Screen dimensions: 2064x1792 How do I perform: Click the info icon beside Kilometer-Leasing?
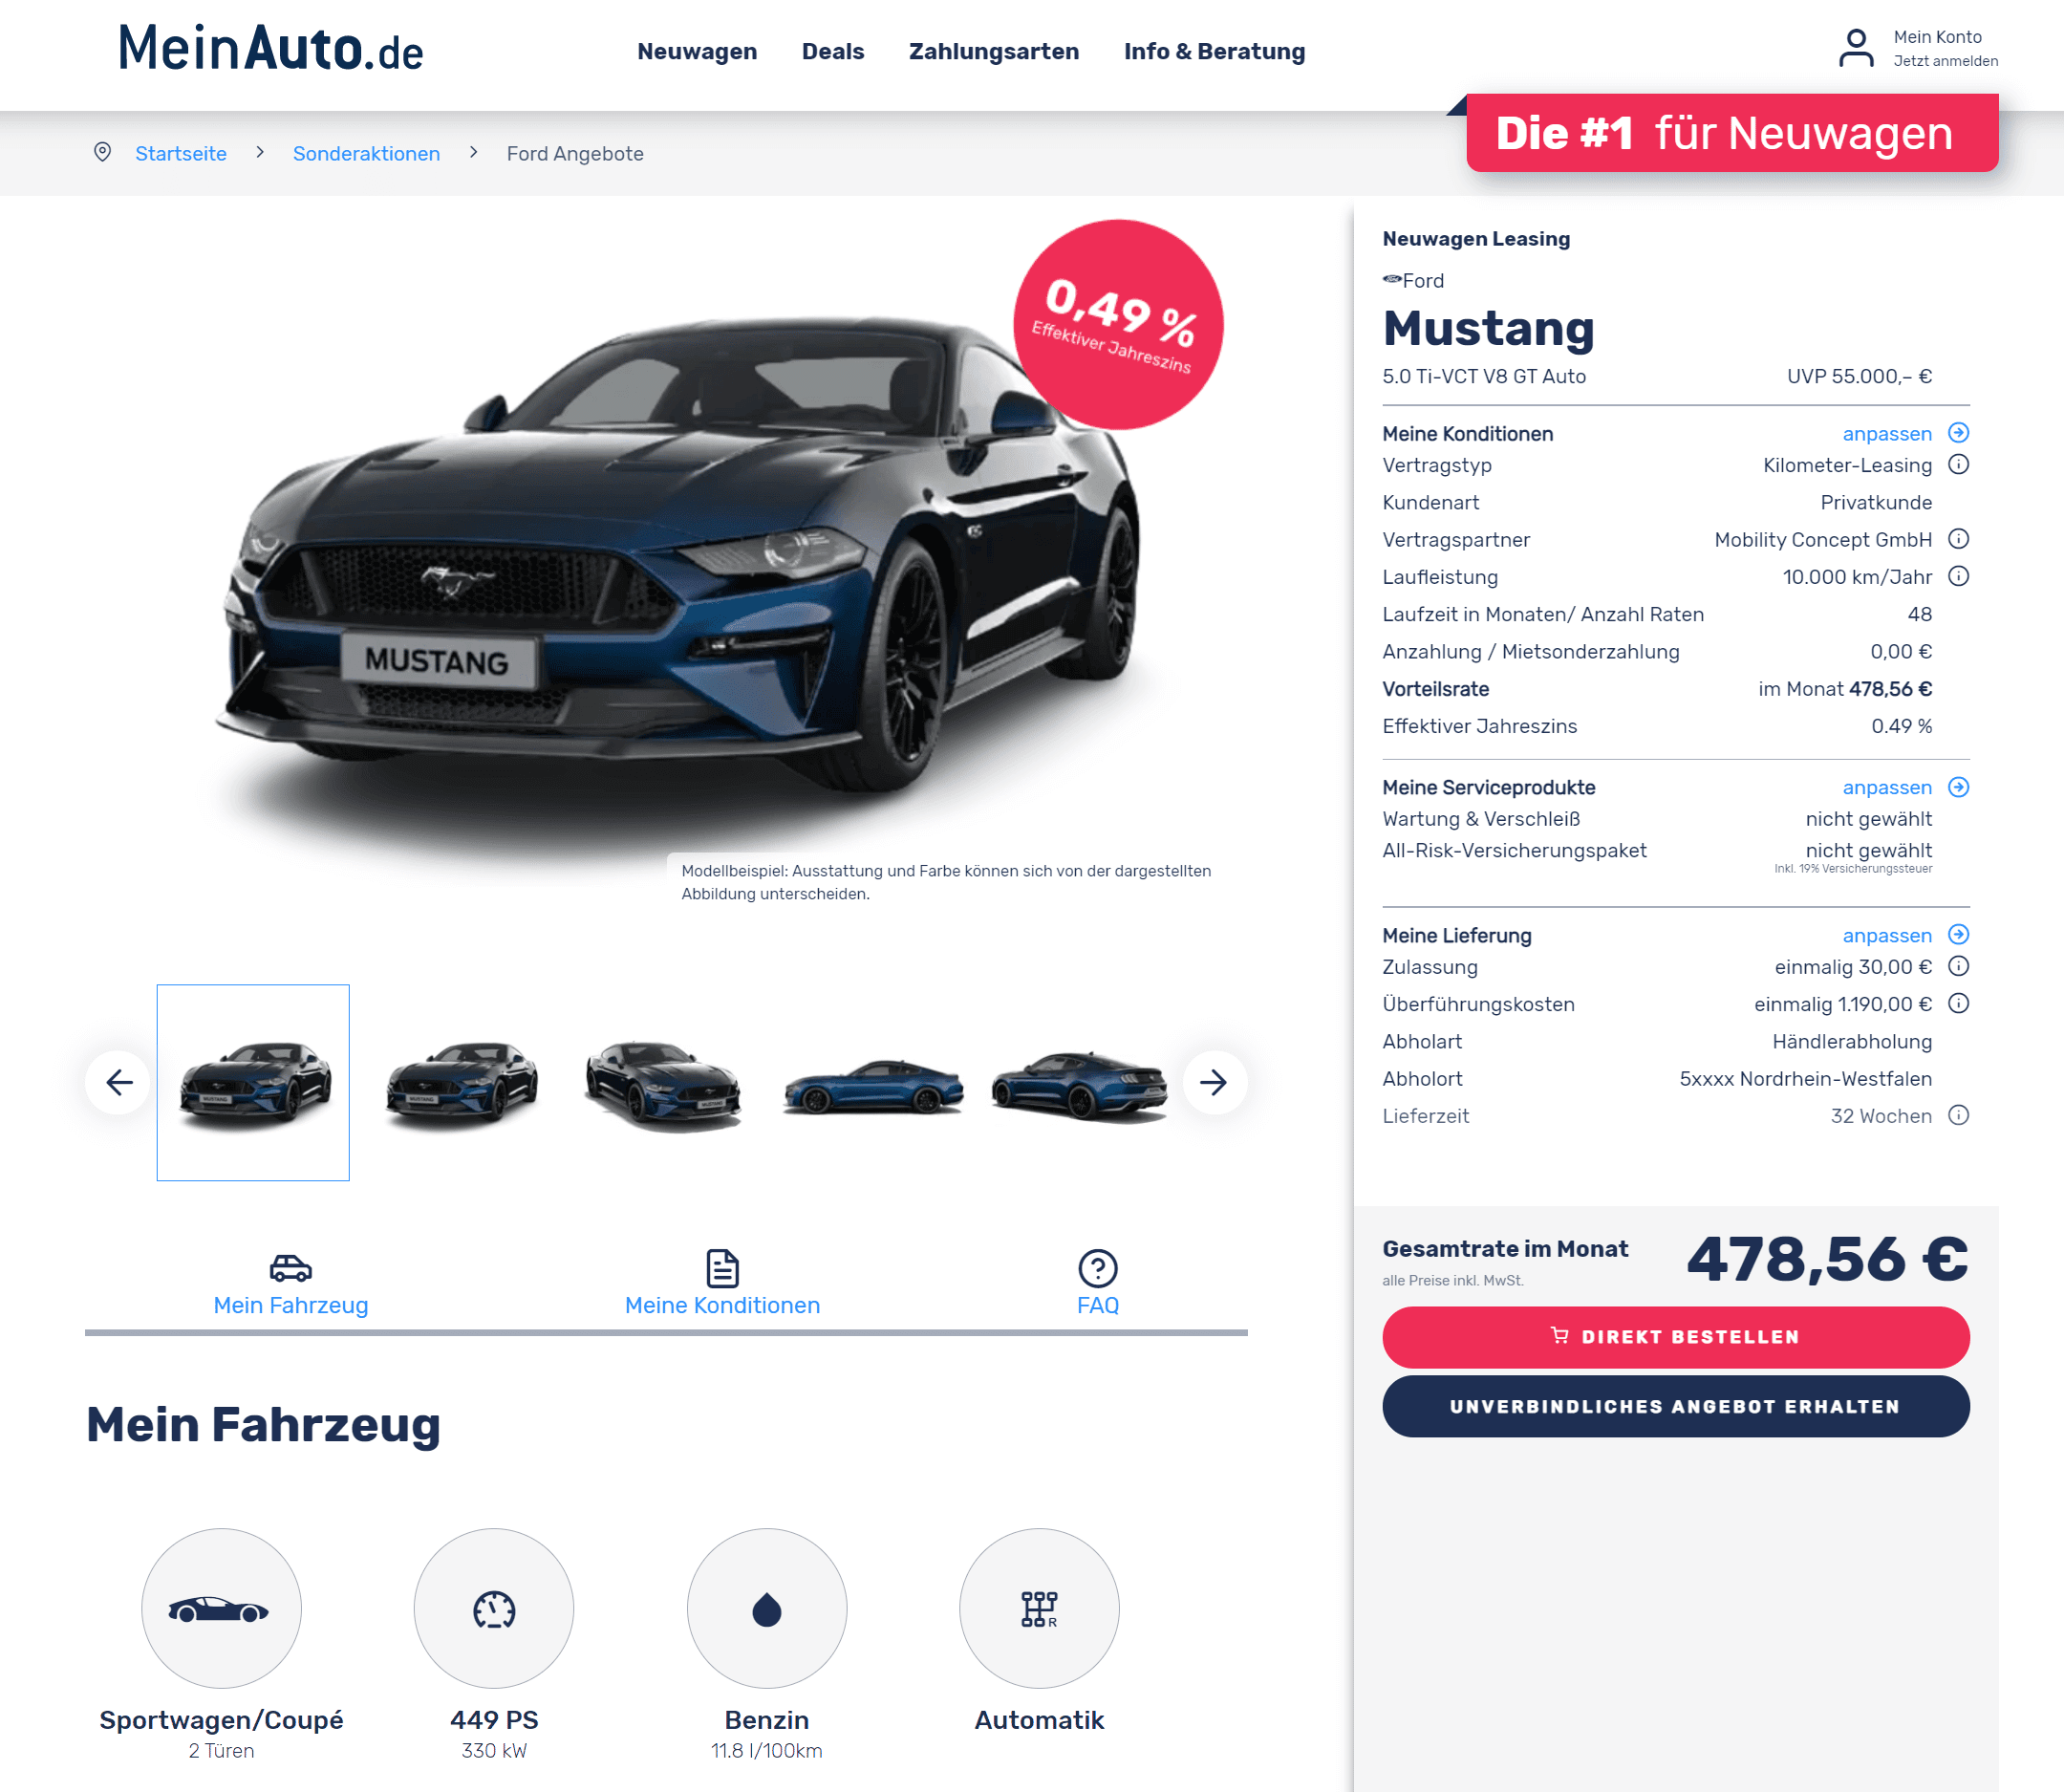pyautogui.click(x=1958, y=464)
